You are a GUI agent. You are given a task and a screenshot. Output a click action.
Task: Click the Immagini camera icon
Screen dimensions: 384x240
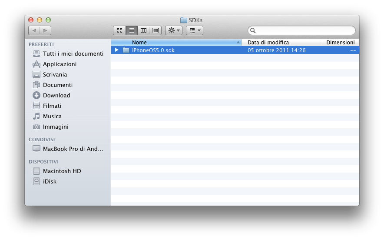pyautogui.click(x=36, y=127)
